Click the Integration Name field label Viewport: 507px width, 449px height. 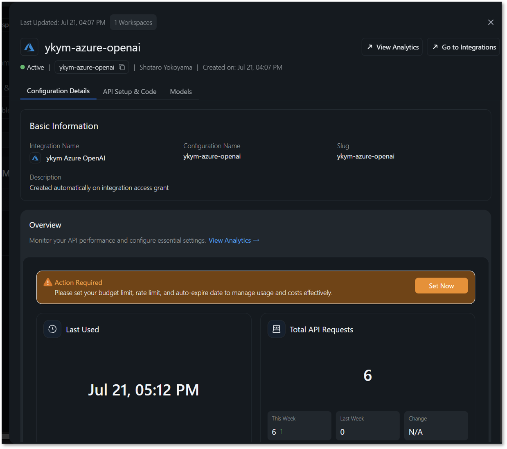54,146
